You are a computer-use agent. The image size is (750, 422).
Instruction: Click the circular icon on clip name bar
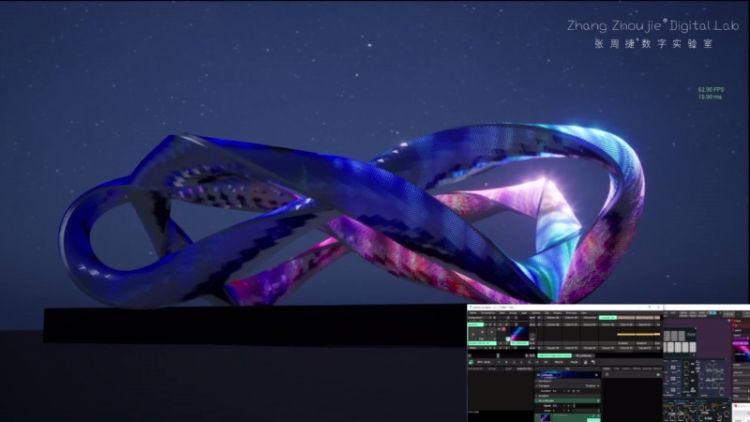pos(596,375)
